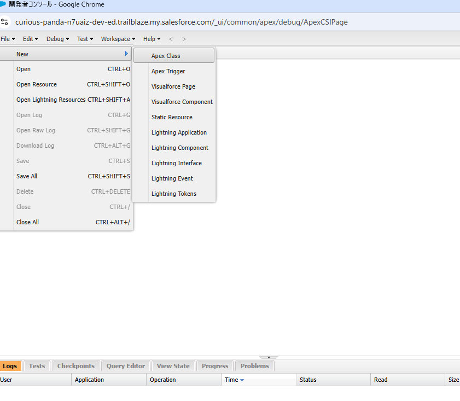The image size is (460, 401).
Task: Switch to the Logs tab
Action: [x=10, y=366]
